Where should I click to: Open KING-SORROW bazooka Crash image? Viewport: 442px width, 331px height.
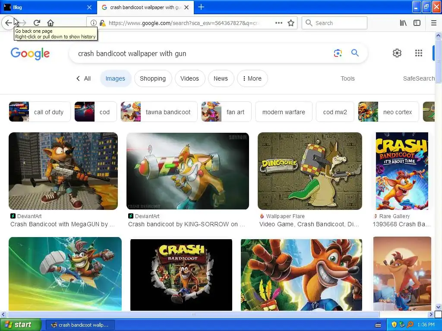[188, 171]
